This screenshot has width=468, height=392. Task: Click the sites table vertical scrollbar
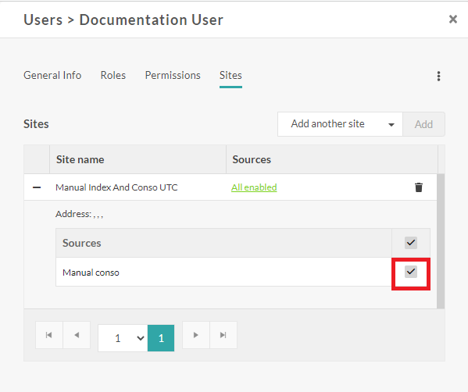[441, 241]
